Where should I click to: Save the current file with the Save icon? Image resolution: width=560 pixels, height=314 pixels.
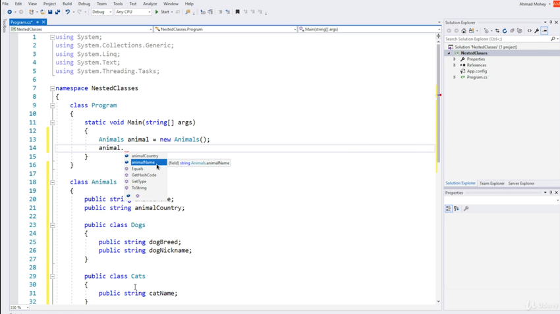[50, 12]
